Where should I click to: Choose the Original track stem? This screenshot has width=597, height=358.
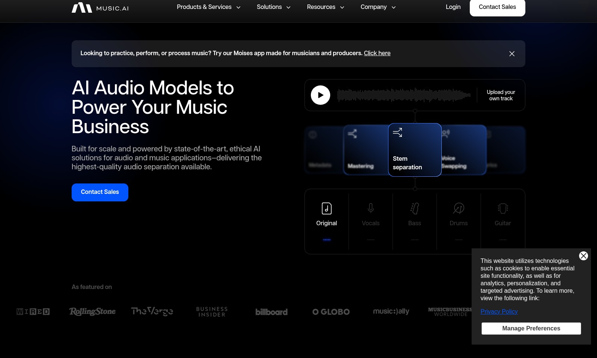coord(326,222)
